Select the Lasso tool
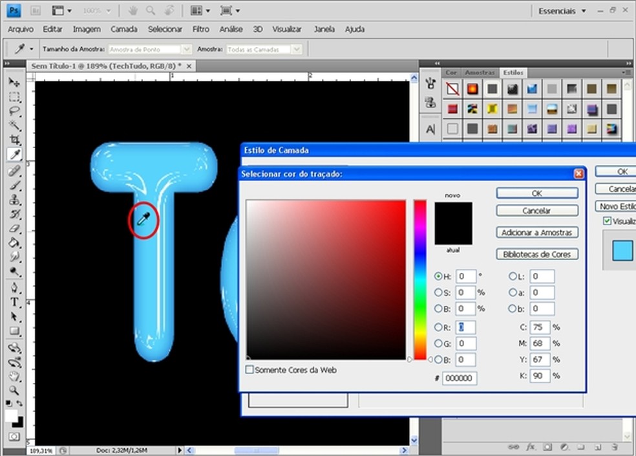Image resolution: width=636 pixels, height=456 pixels. pyautogui.click(x=14, y=112)
